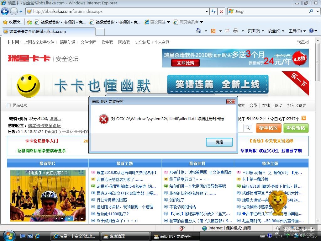Screen dimensions: 321x241
Task: Click the forum RSS orange icon
Action: coord(304,118)
